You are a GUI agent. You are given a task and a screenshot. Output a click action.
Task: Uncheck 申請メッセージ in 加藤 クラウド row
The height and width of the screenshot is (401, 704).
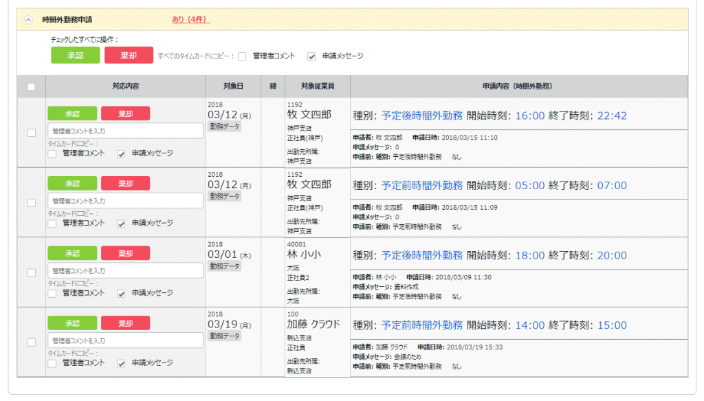pyautogui.click(x=121, y=363)
